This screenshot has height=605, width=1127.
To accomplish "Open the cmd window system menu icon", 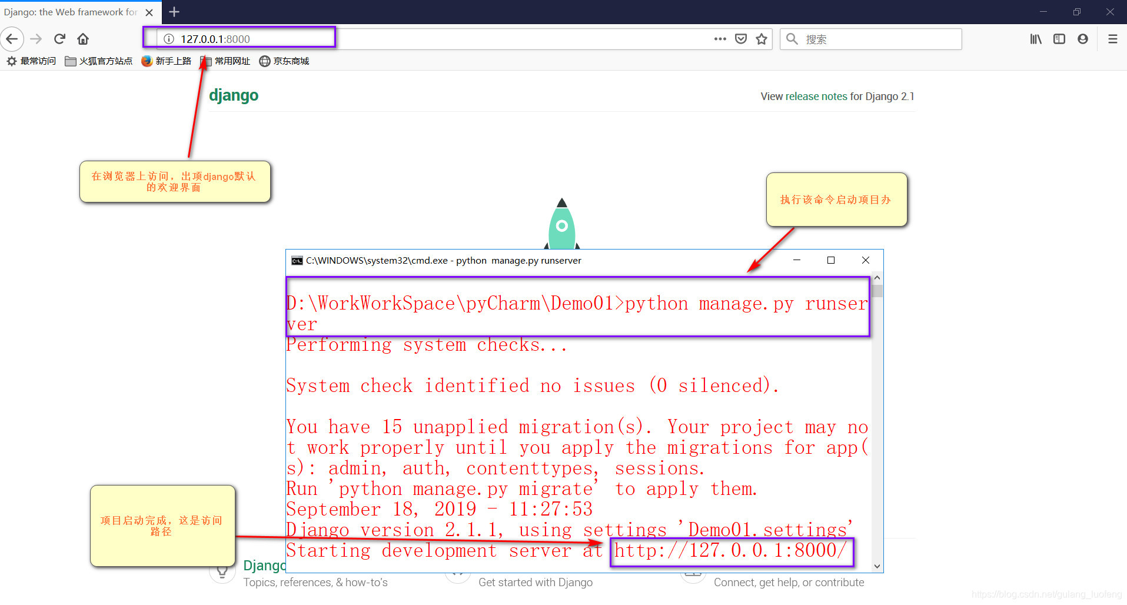I will point(297,261).
